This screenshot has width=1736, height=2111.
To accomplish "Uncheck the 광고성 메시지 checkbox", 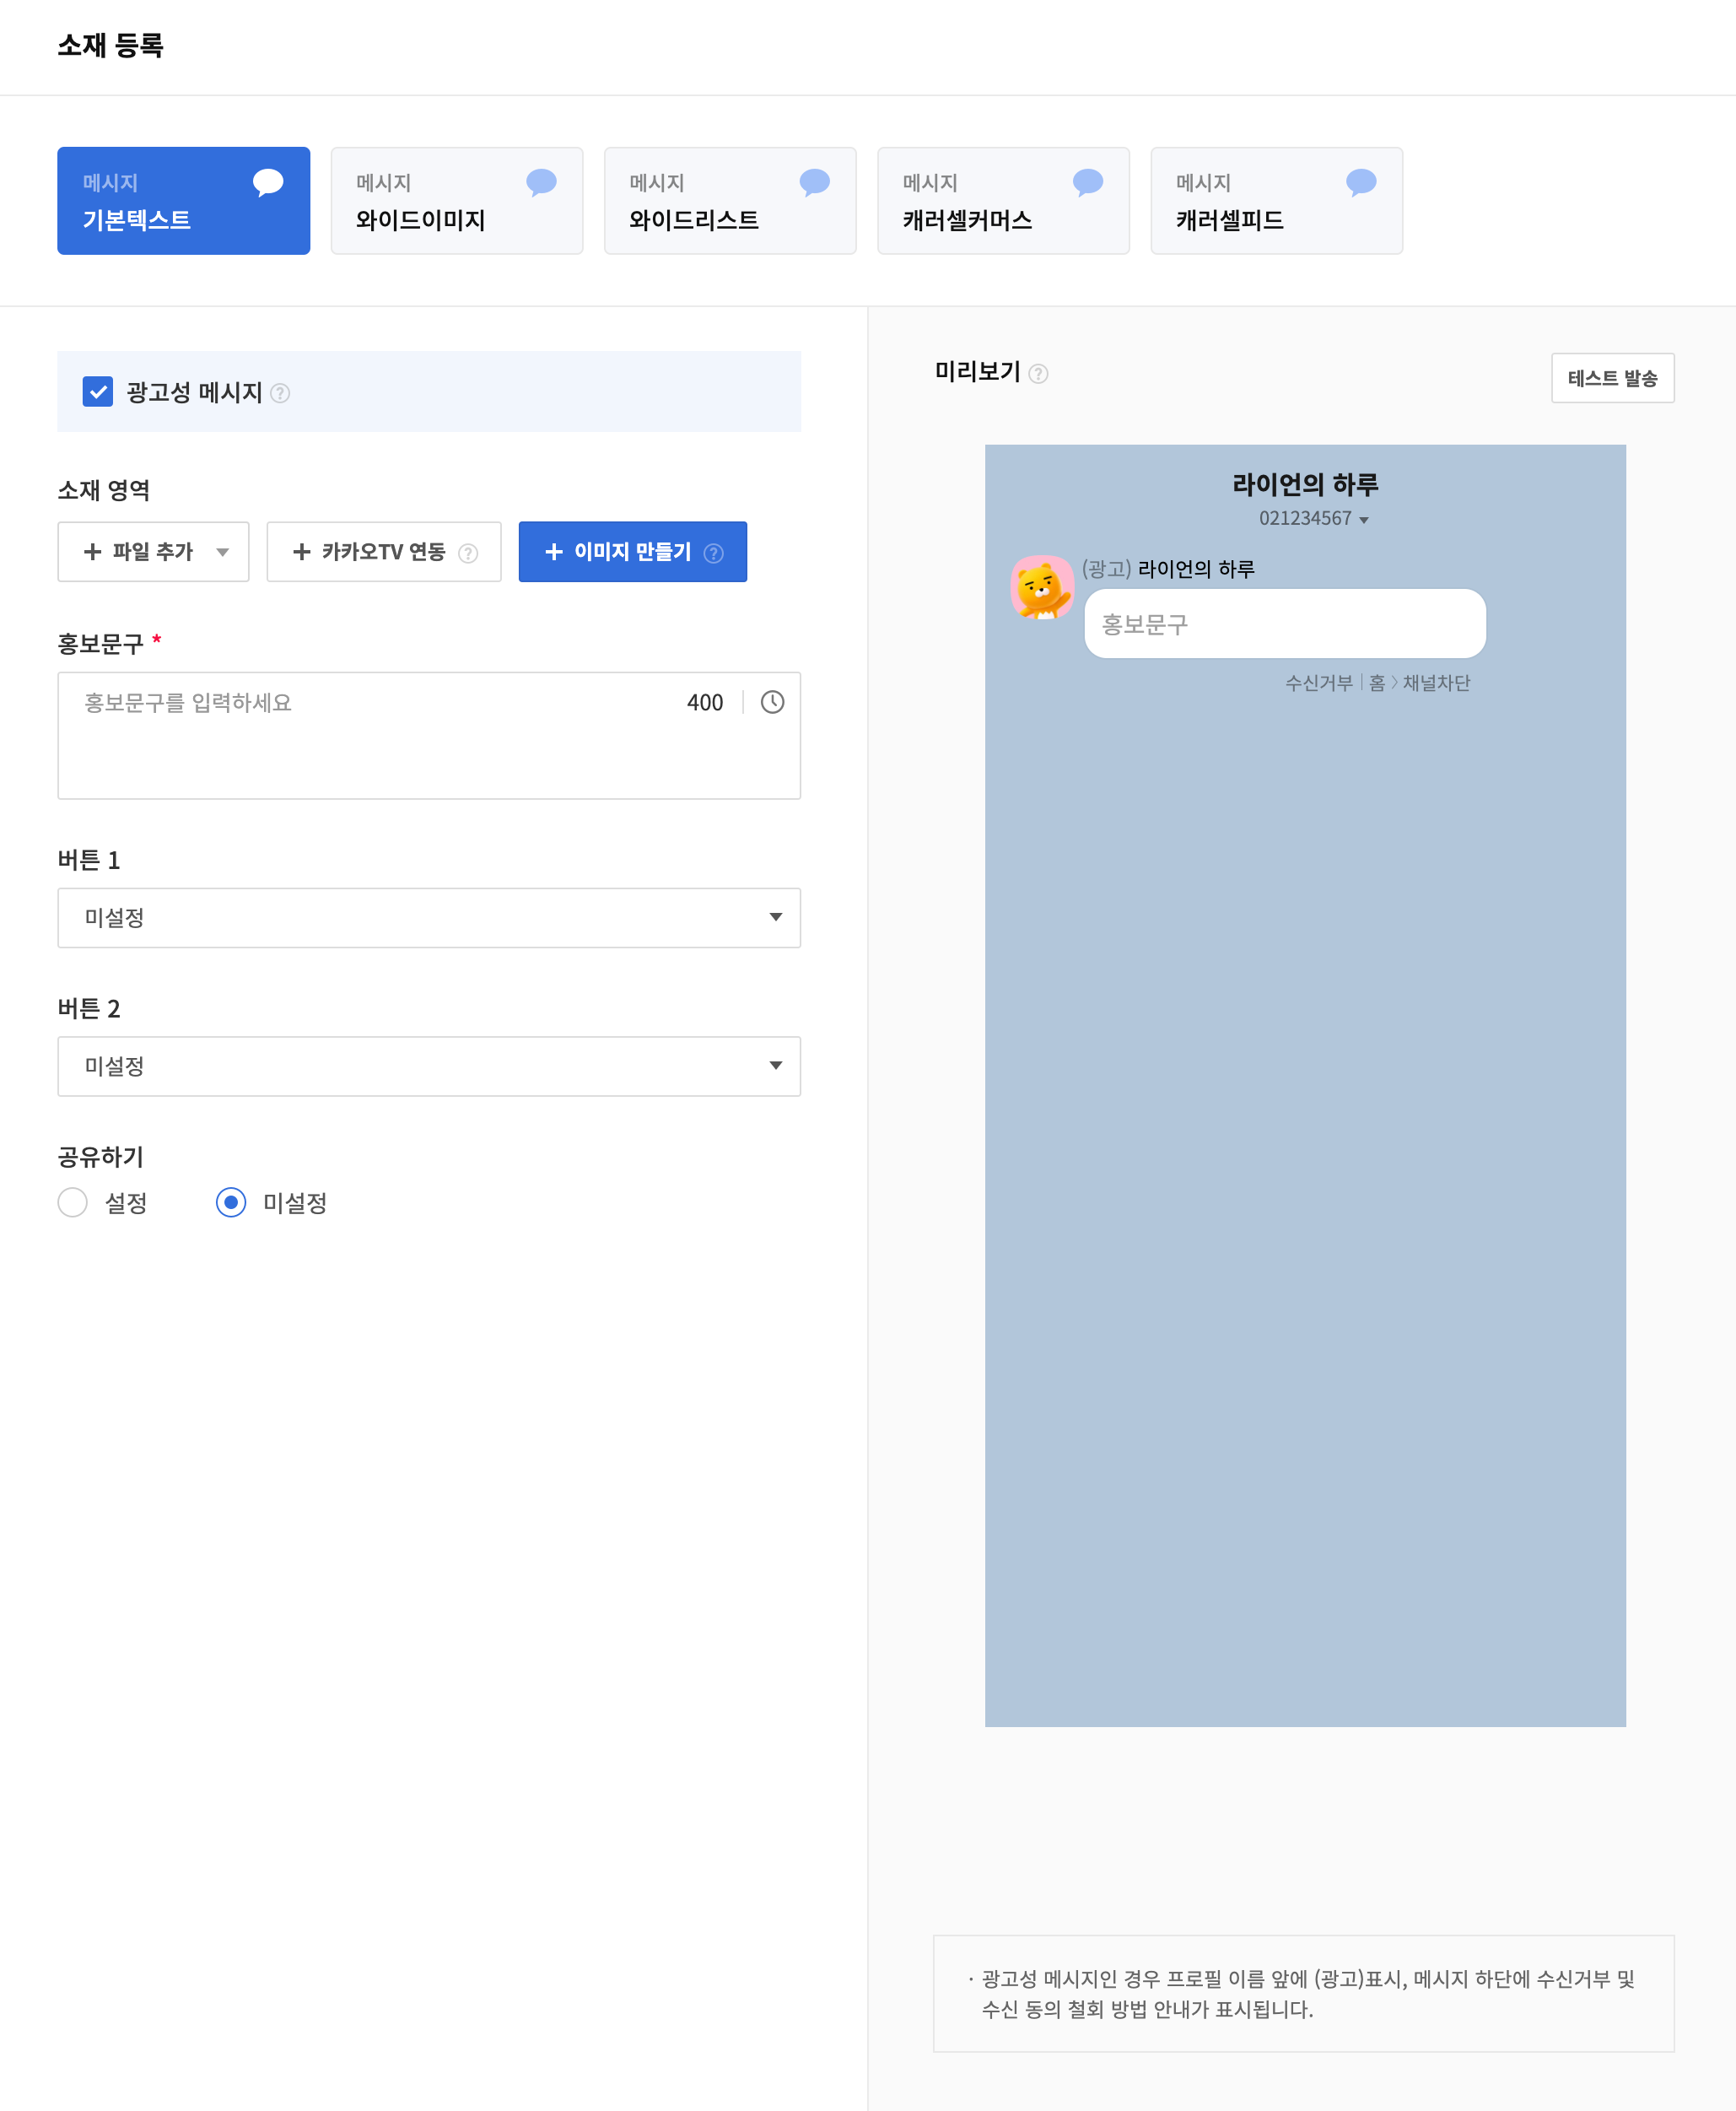I will pos(98,392).
